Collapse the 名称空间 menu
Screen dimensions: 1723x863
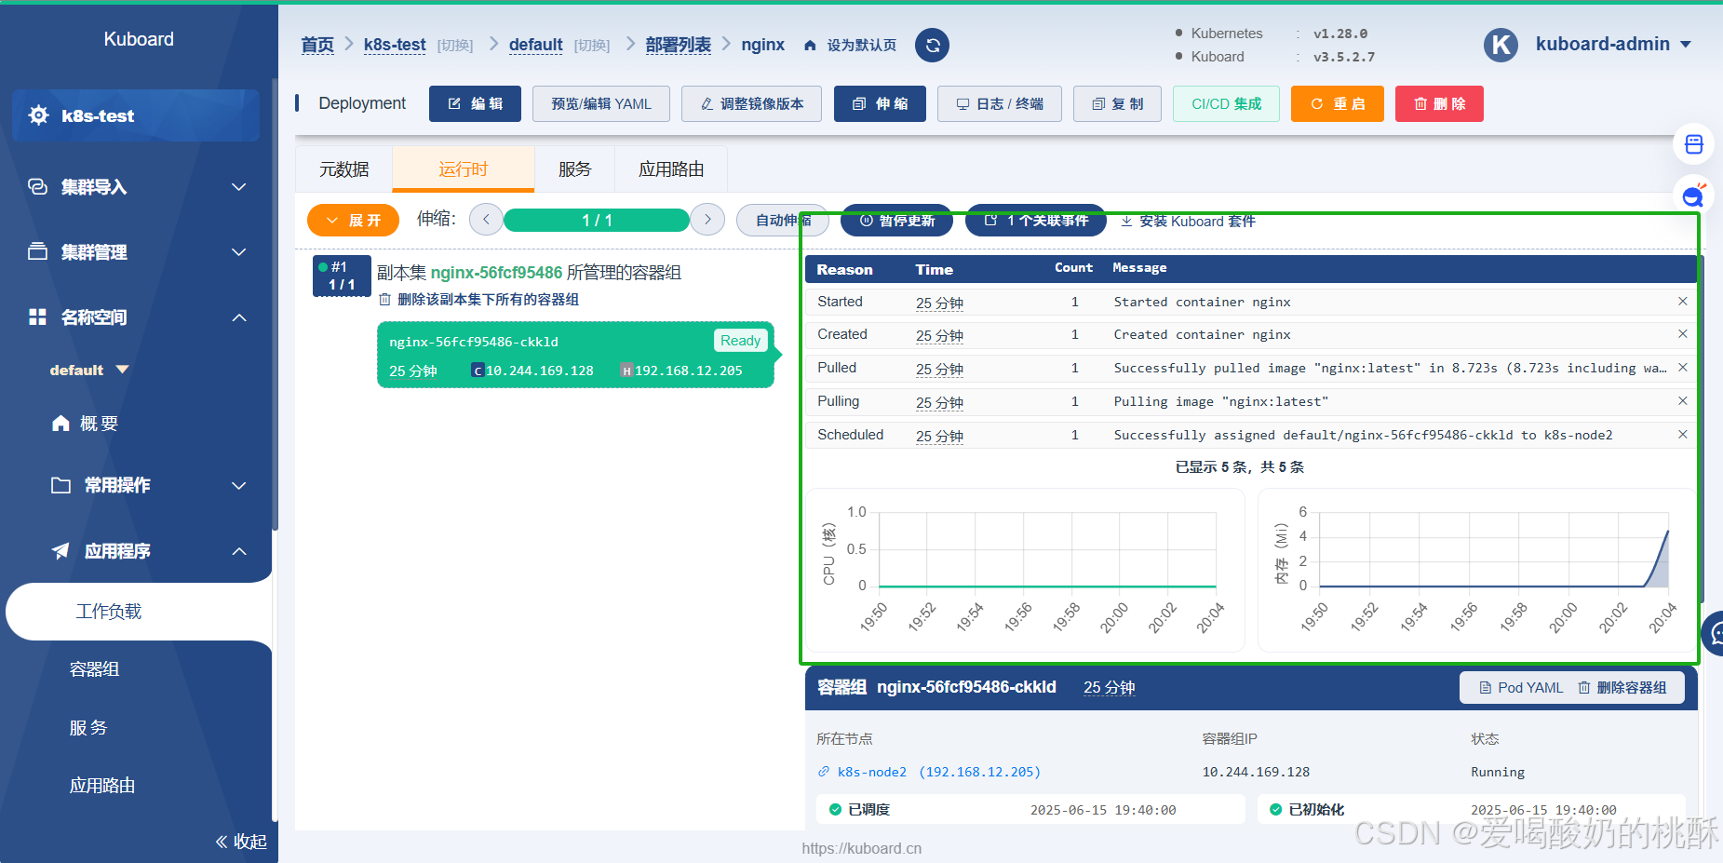(x=239, y=317)
